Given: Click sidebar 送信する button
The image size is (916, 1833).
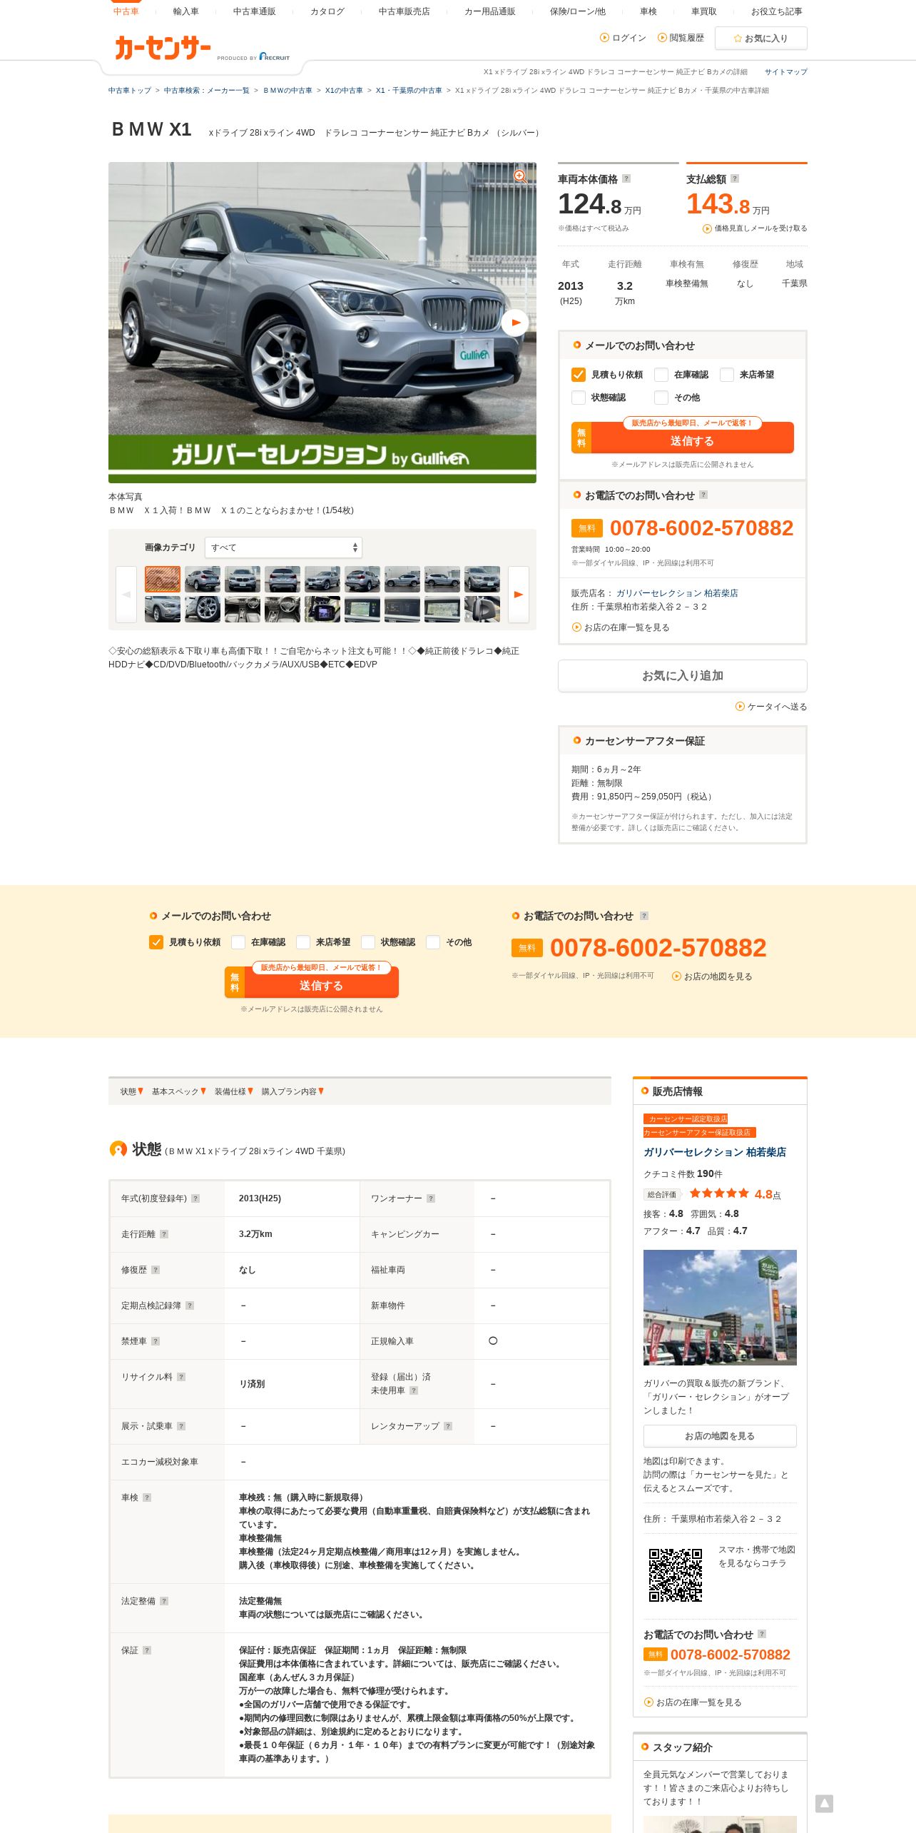Looking at the screenshot, I should (683, 438).
